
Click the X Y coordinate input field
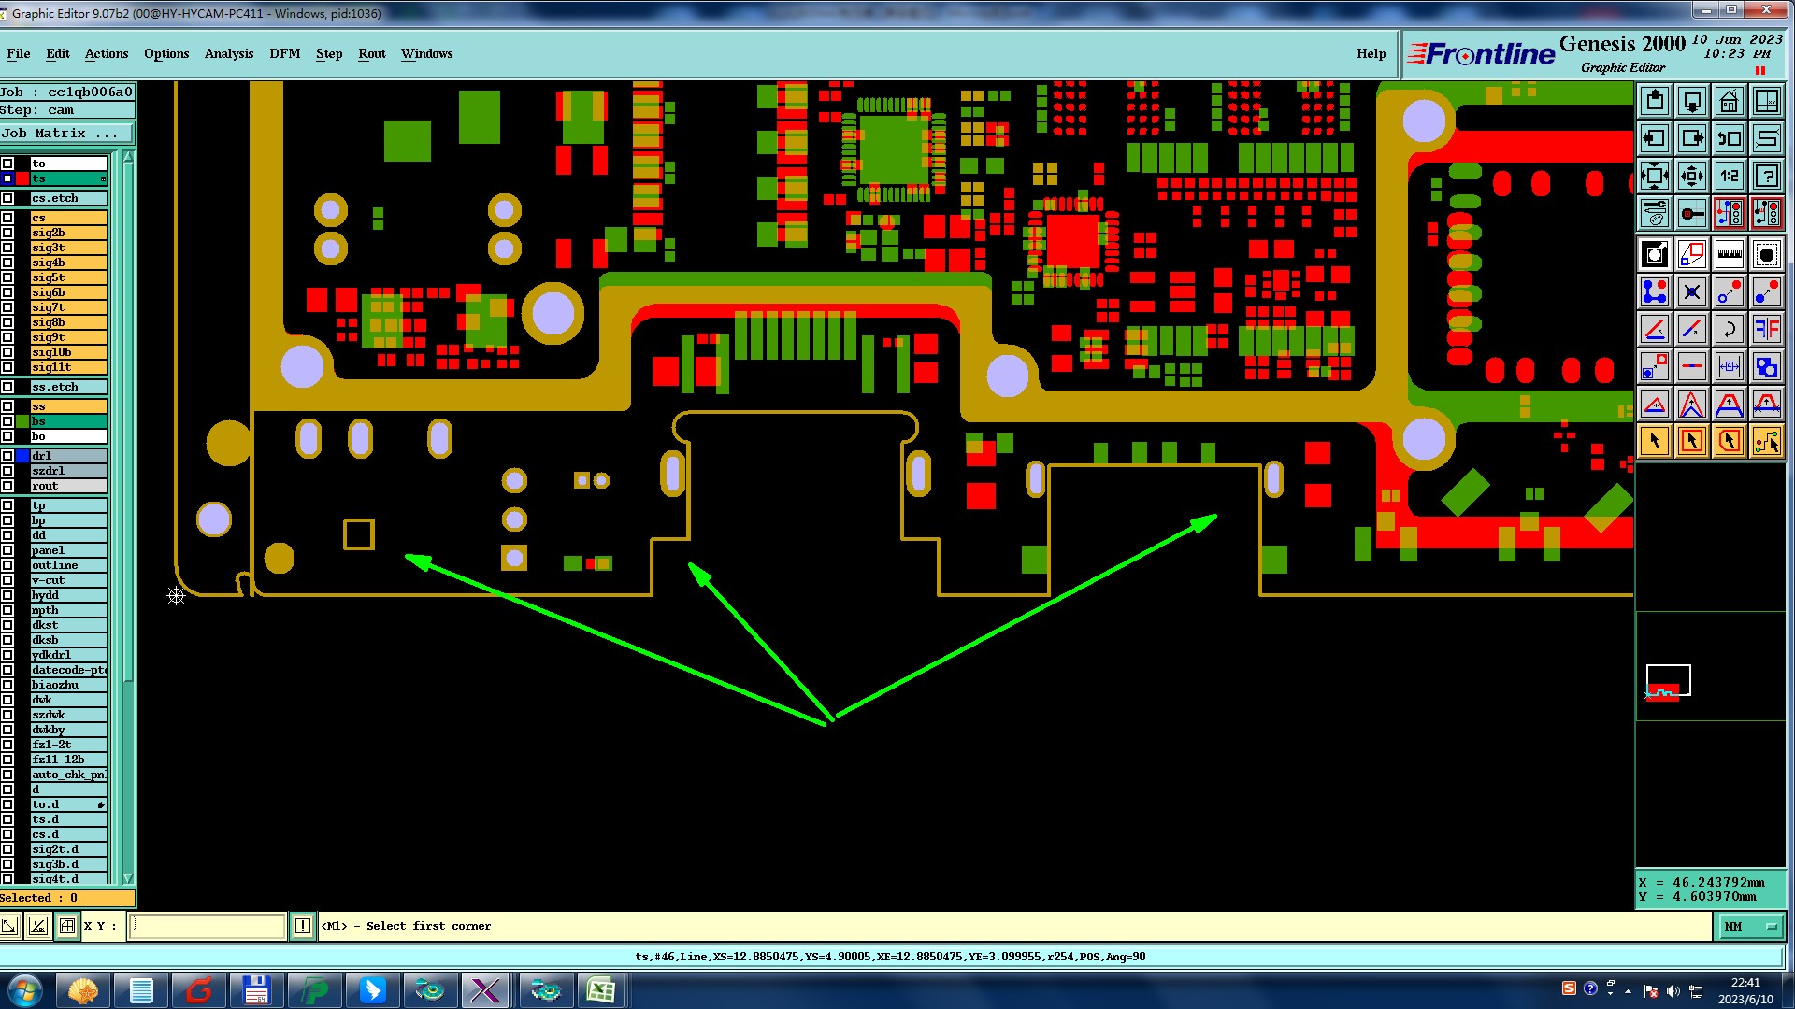tap(207, 926)
